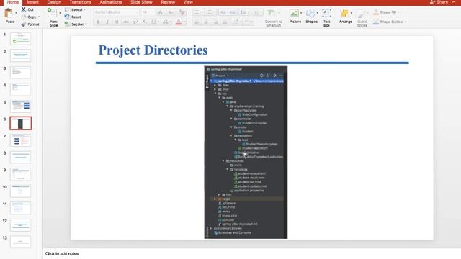
Task: Click the Shape Fill paint bucket icon
Action: [x=376, y=12]
